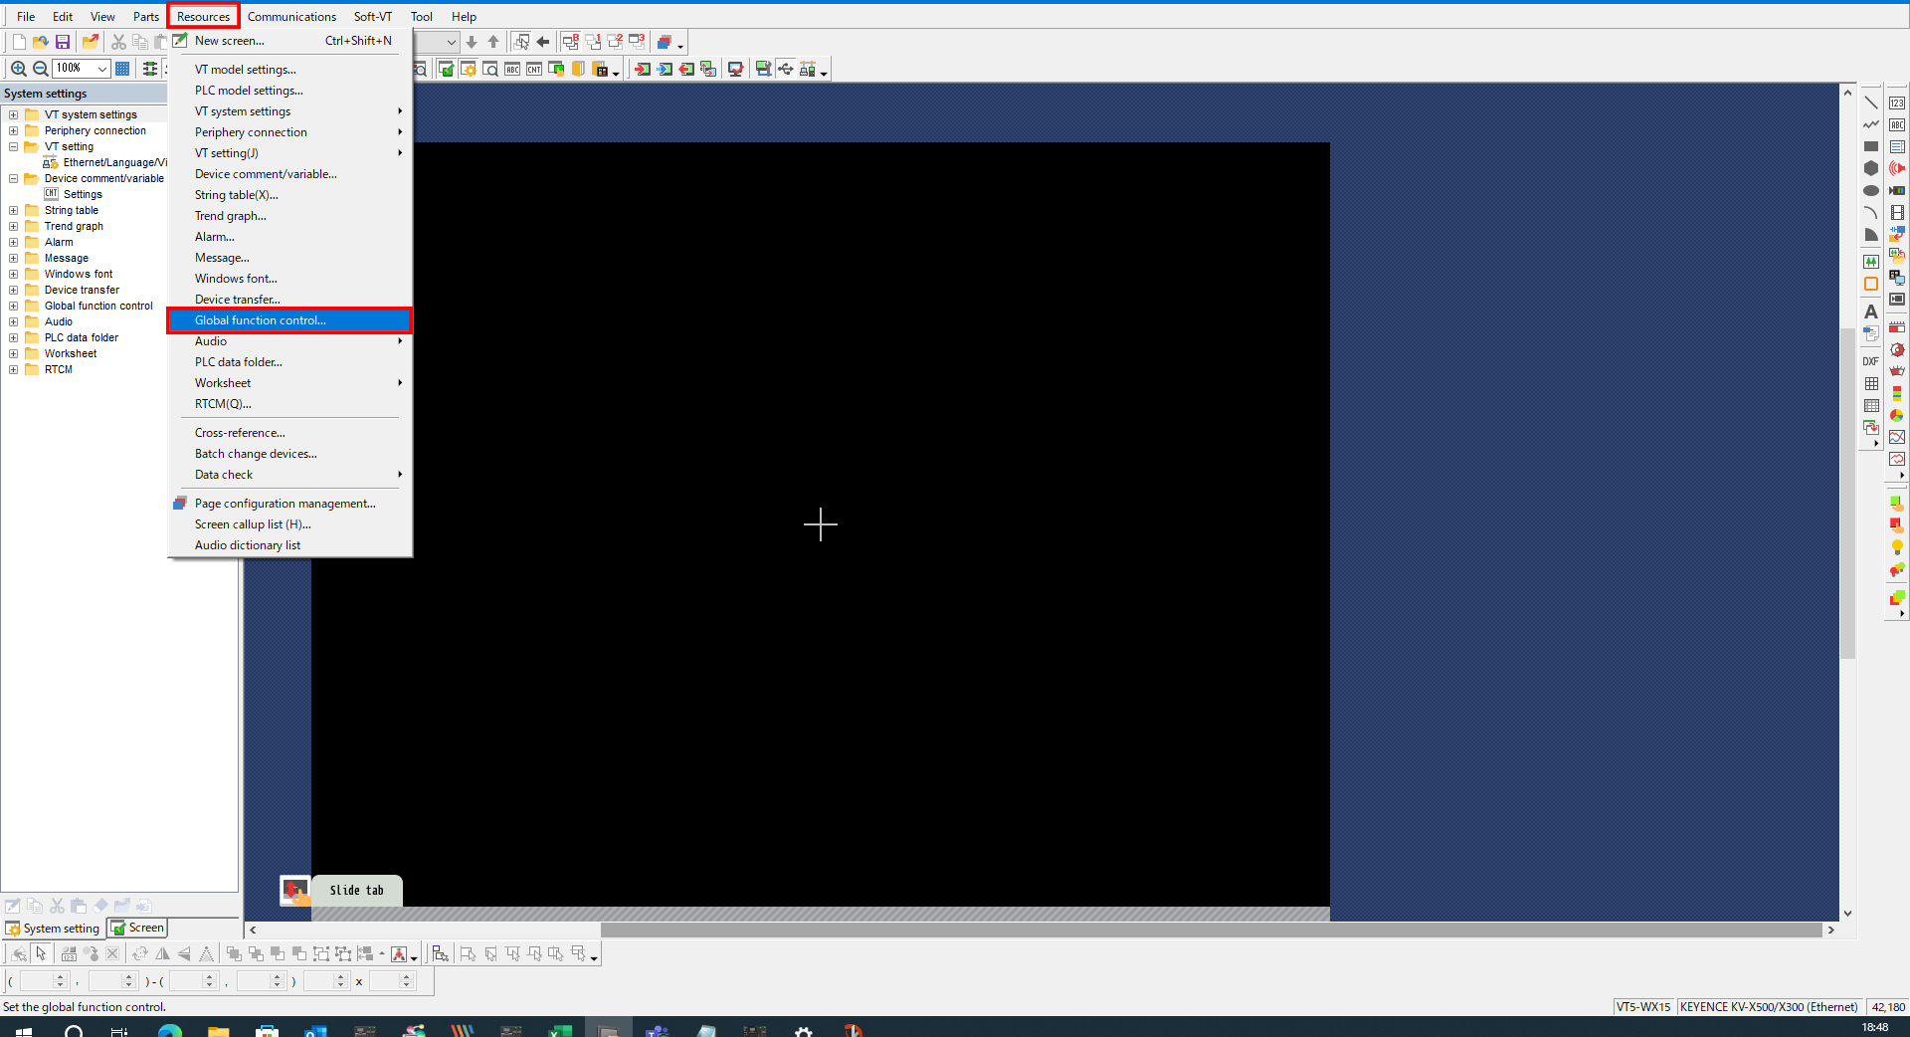Switch to the Screen tab
This screenshot has height=1037, width=1910.
tap(138, 928)
